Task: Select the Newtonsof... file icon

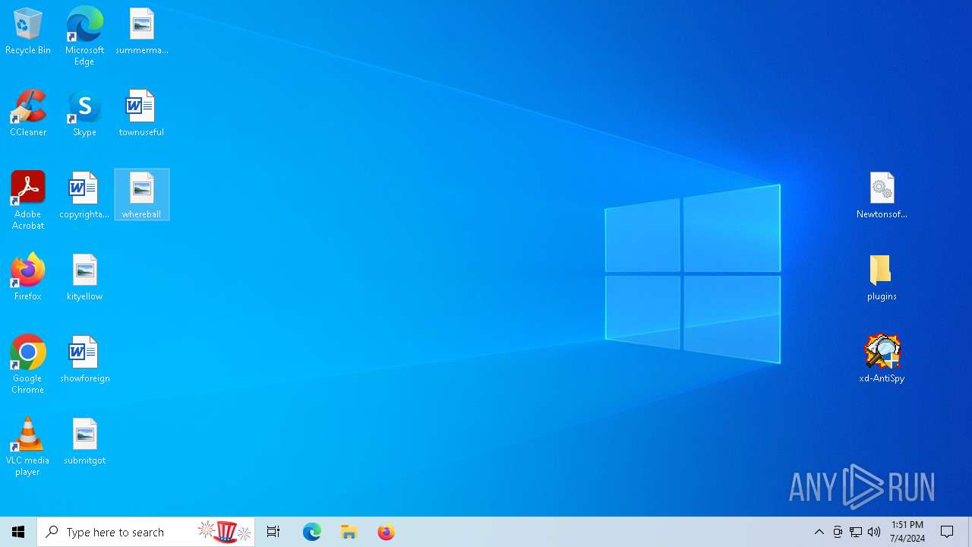Action: click(882, 196)
